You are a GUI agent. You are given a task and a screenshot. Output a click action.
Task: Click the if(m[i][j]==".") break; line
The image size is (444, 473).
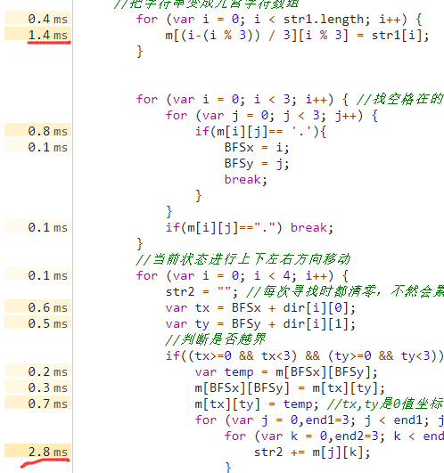coord(250,227)
